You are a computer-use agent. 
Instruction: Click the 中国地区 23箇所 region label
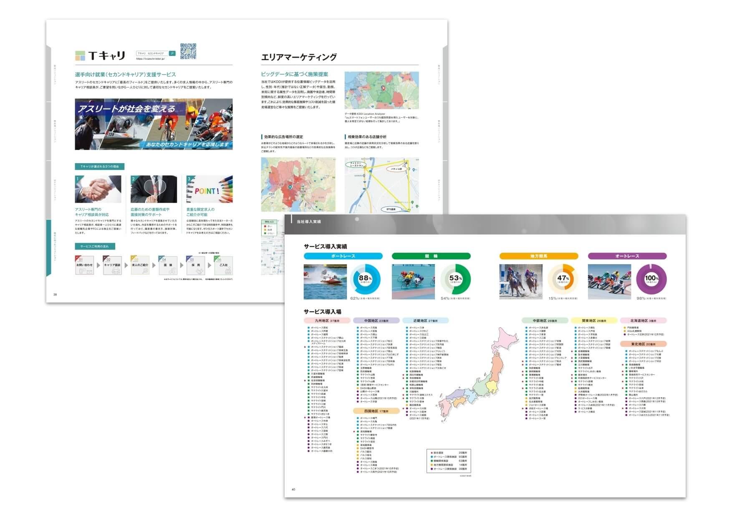(x=376, y=320)
